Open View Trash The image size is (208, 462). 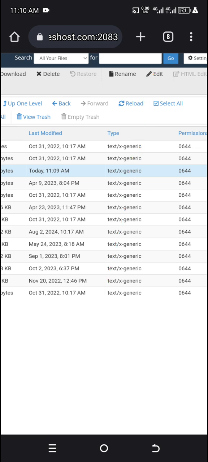34,117
